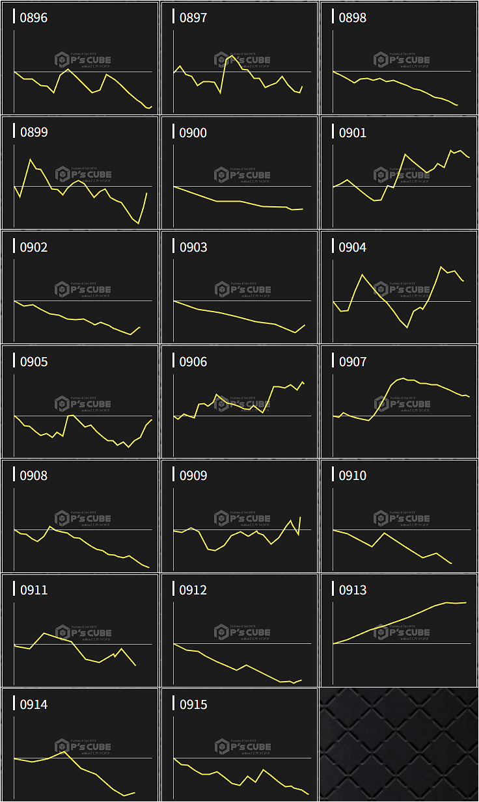
Task: Click the 0902 graph thumbnail
Action: [x=80, y=287]
